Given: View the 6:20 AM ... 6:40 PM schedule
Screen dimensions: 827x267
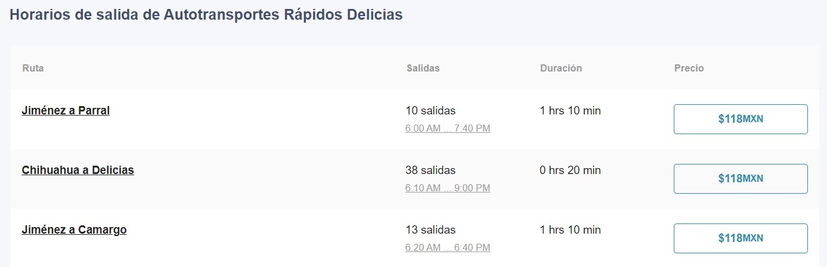Looking at the screenshot, I should [x=448, y=247].
